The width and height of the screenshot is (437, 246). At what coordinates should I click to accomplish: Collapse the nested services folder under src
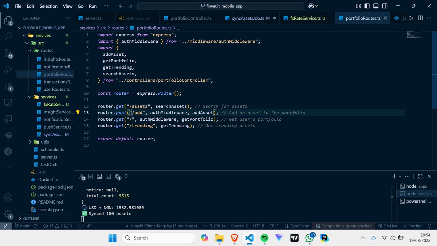(30, 97)
